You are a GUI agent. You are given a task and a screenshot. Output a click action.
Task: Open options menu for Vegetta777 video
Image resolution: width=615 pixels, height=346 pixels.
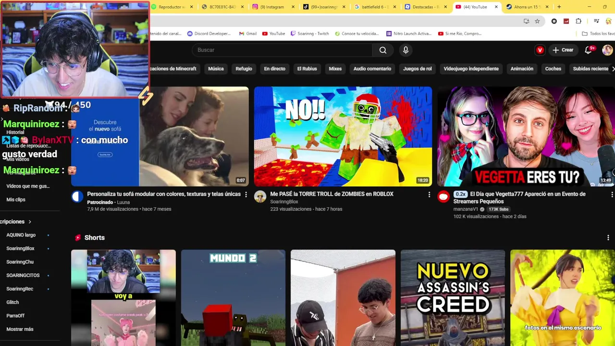[x=612, y=195]
